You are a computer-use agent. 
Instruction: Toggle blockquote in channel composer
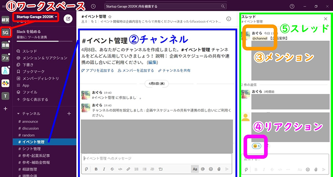click(152, 169)
